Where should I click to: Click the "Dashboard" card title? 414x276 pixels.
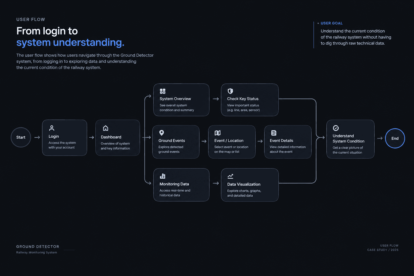coord(111,137)
